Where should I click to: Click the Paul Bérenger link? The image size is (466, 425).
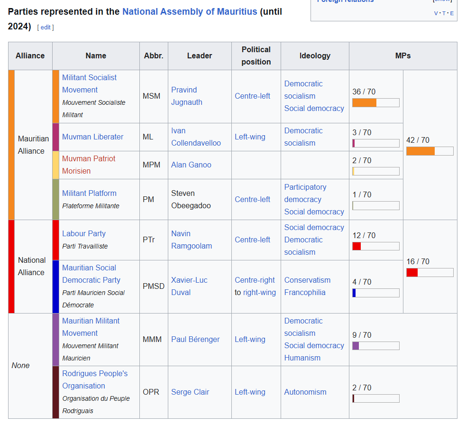click(195, 339)
